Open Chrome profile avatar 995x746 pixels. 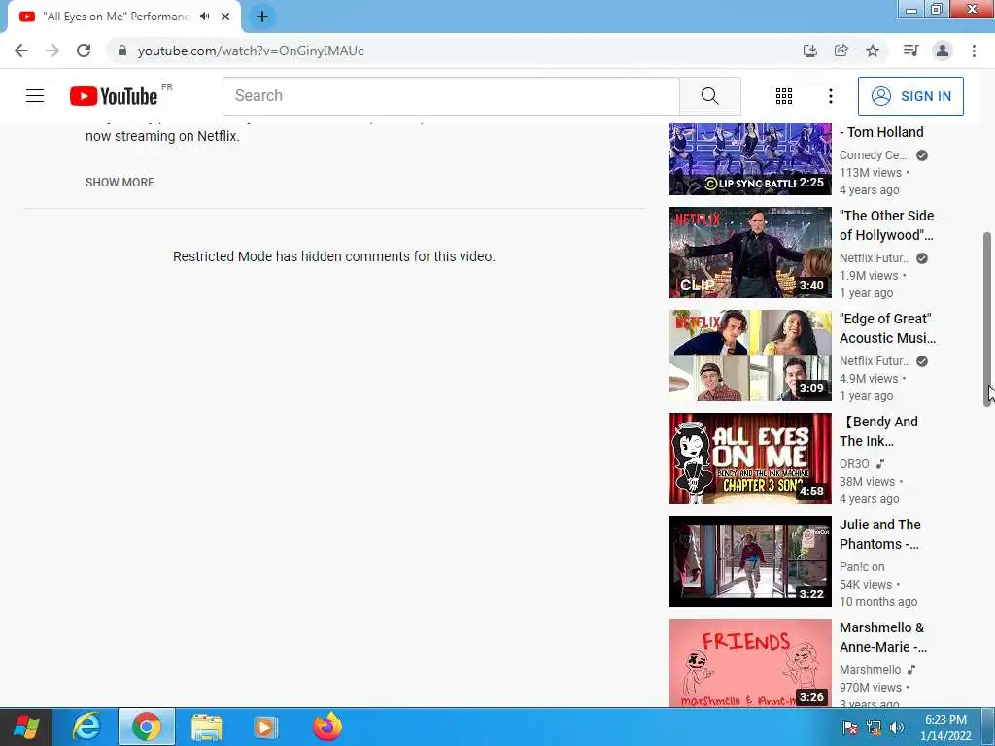click(943, 51)
